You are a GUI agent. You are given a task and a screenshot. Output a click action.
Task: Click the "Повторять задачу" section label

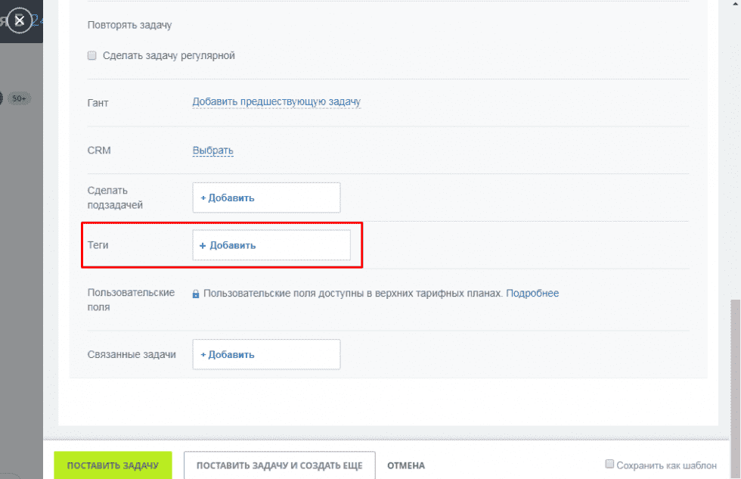(x=130, y=25)
